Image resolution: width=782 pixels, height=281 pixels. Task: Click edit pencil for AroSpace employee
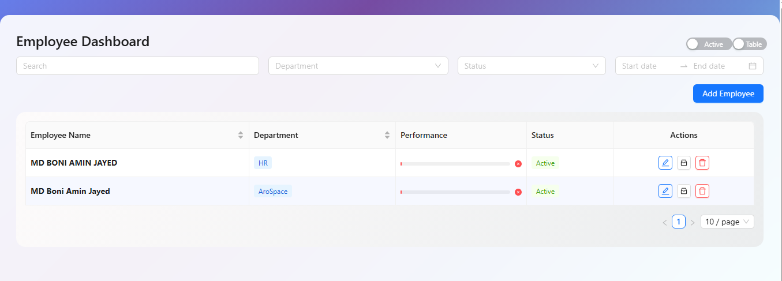click(665, 191)
